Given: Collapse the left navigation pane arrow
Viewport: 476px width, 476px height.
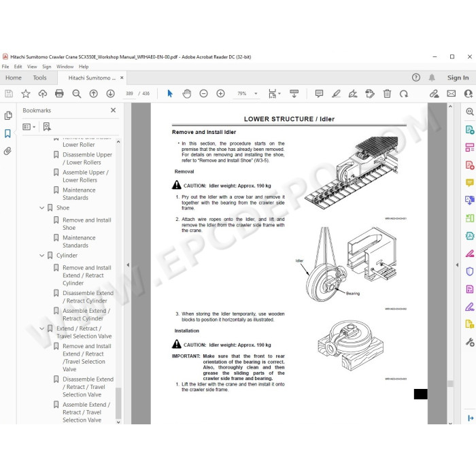Looking at the screenshot, I should (x=128, y=265).
